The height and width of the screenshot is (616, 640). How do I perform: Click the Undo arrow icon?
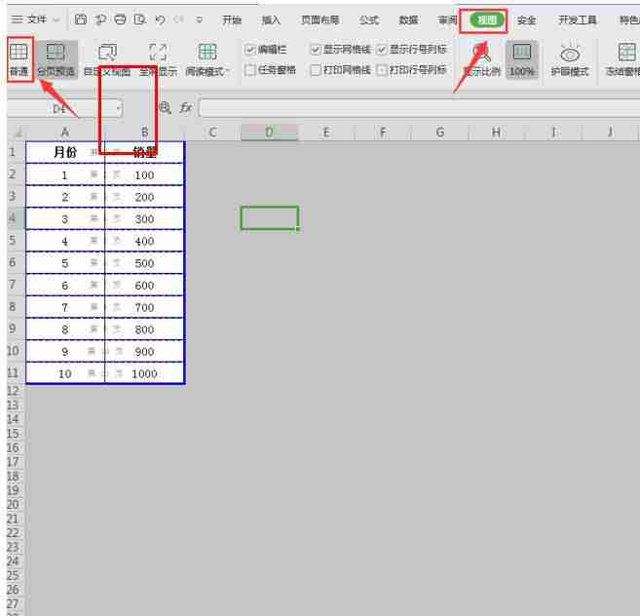click(x=160, y=19)
